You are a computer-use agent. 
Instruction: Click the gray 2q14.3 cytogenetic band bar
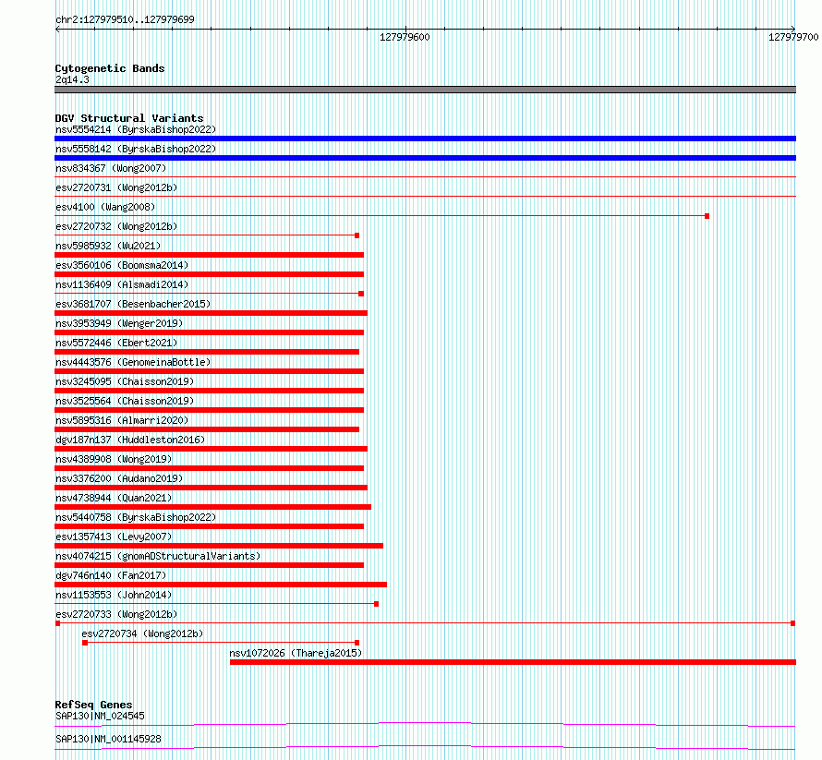[x=425, y=90]
